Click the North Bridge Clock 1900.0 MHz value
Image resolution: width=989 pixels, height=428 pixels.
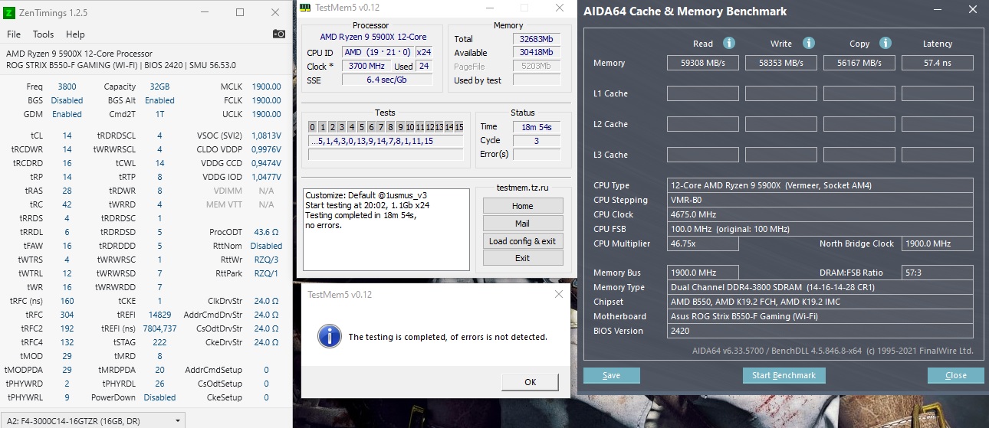(937, 243)
